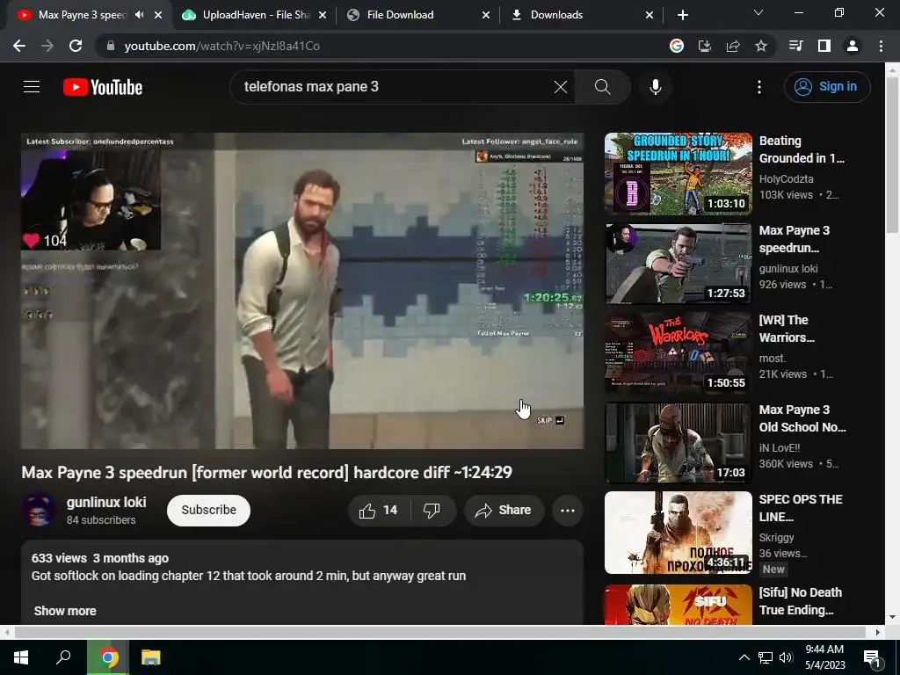Open YouTube settings three-dot menu
This screenshot has height=675, width=900.
(759, 87)
